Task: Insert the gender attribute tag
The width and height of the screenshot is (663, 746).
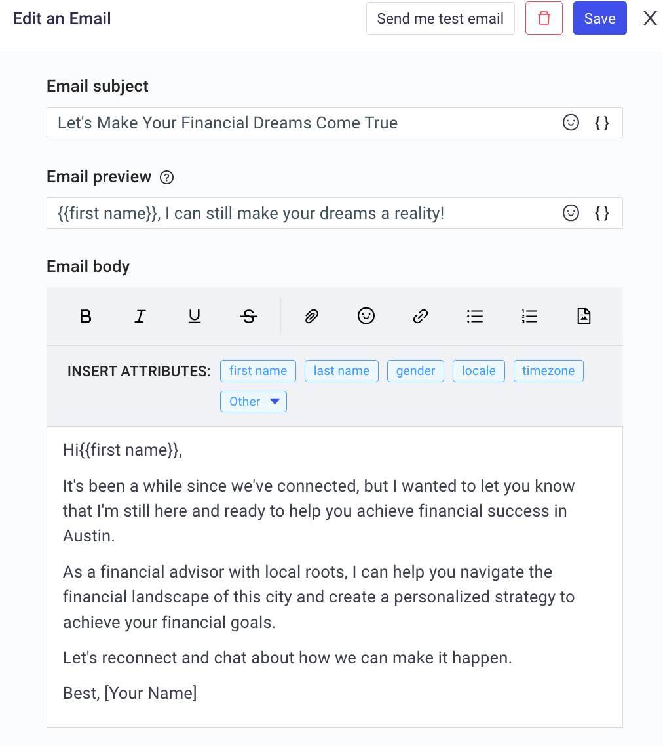Action: click(x=415, y=371)
